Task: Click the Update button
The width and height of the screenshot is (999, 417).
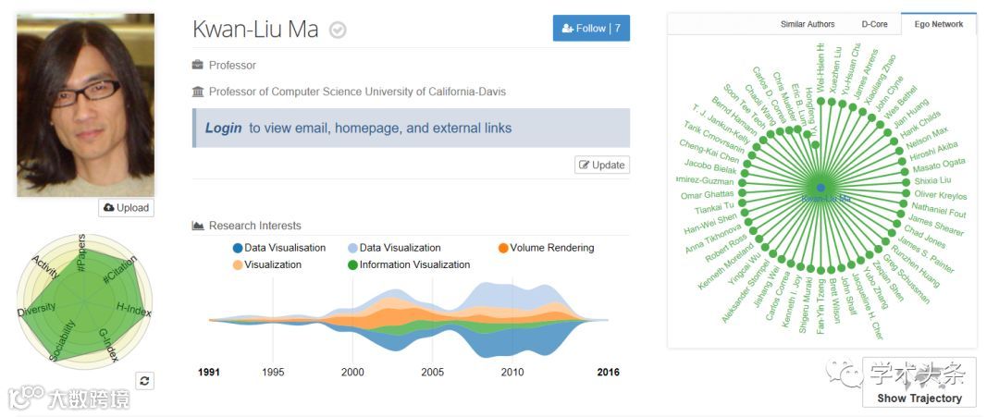Action: (602, 165)
